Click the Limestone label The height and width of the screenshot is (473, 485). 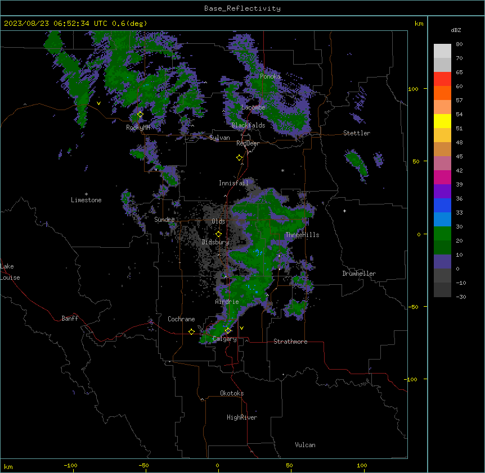click(86, 200)
